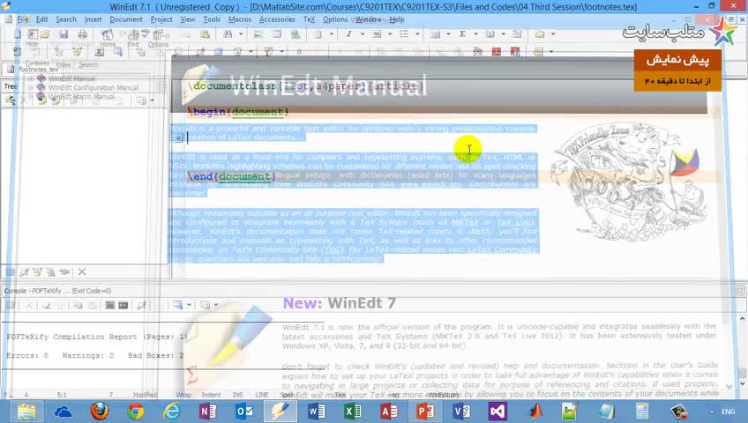Click the vertical scrollbar down arrow at right
Viewport: 748px width, 423px height.
point(743,384)
